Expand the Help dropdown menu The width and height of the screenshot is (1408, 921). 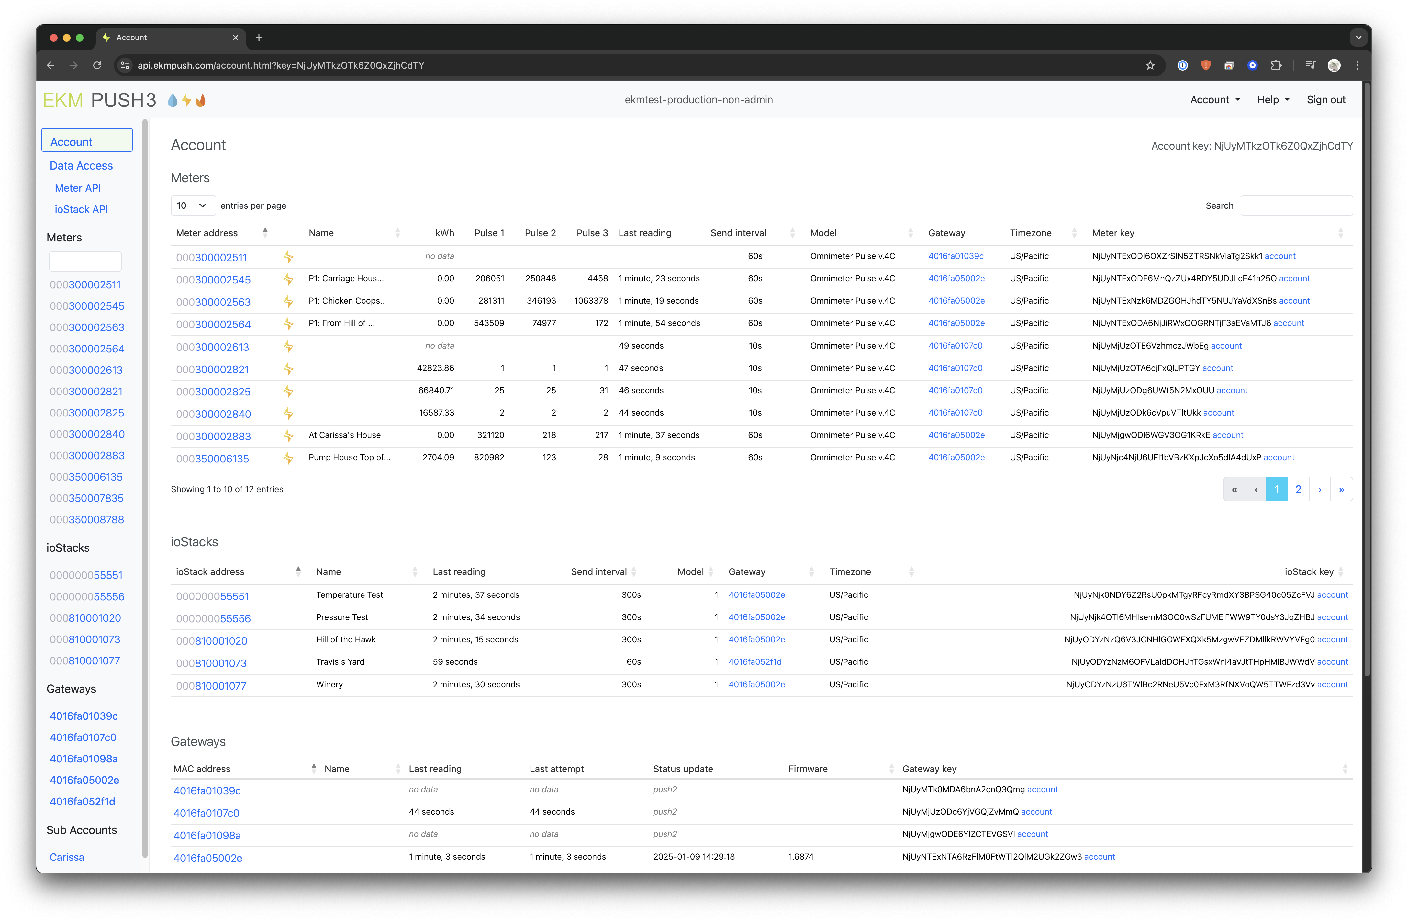tap(1272, 100)
